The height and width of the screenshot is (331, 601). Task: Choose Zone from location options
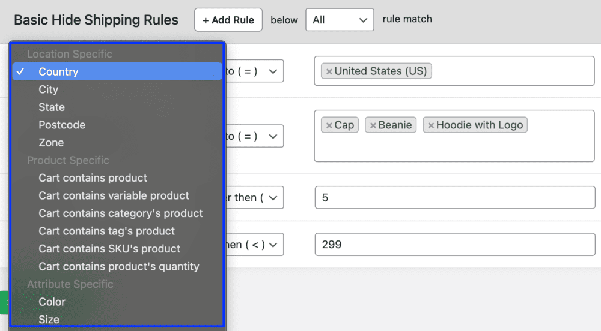51,143
